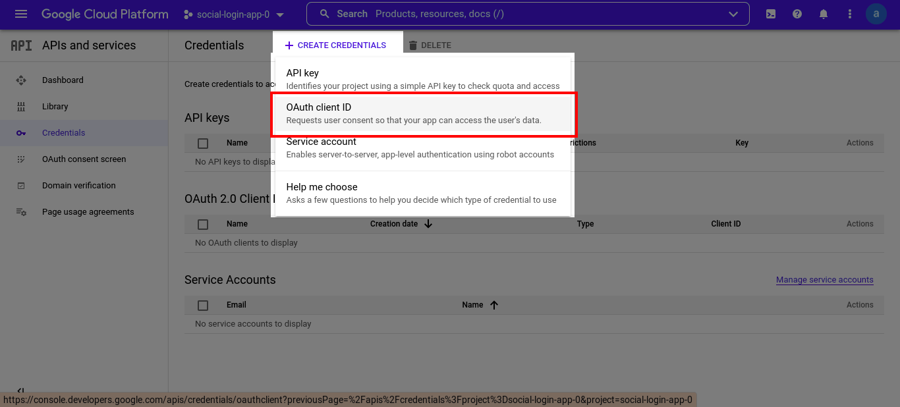Click the DELETE button
900x407 pixels.
[430, 45]
